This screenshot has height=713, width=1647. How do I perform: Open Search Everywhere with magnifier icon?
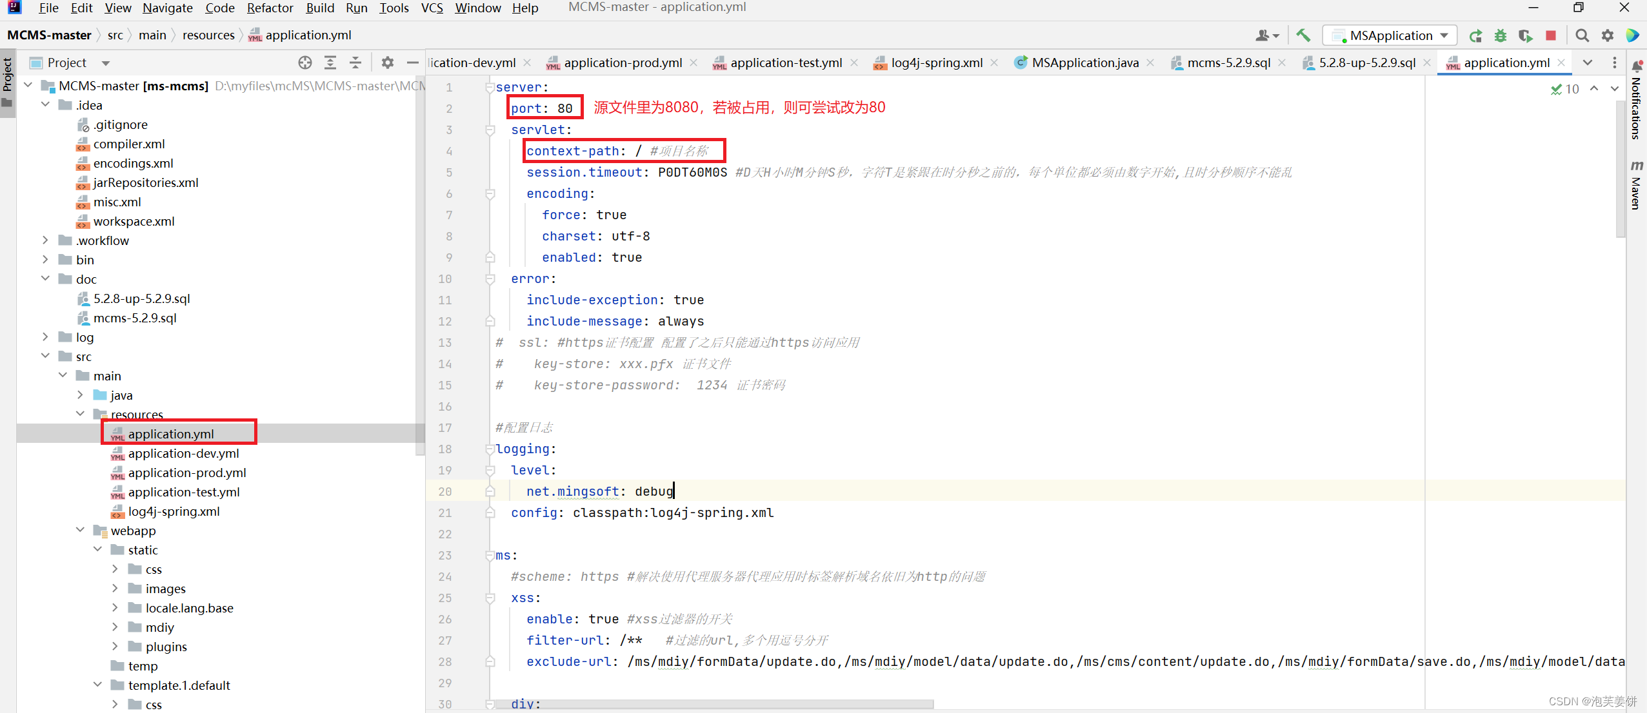click(1582, 36)
